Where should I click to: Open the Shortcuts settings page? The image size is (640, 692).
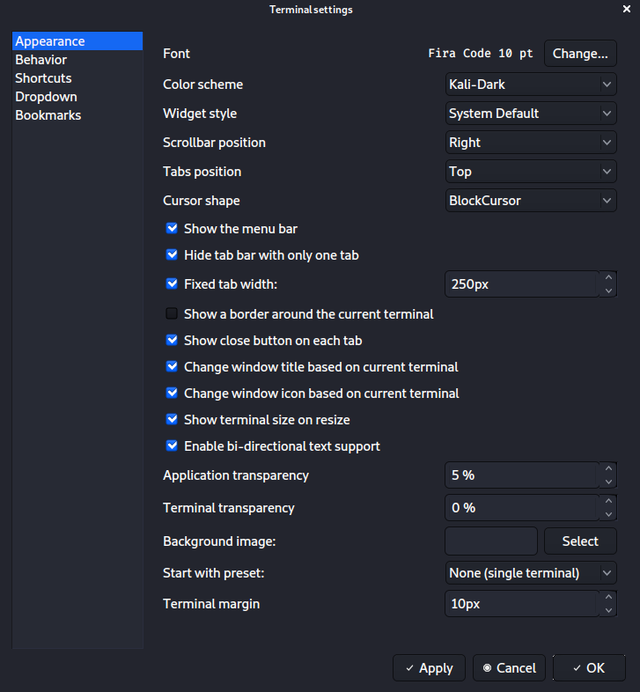43,78
